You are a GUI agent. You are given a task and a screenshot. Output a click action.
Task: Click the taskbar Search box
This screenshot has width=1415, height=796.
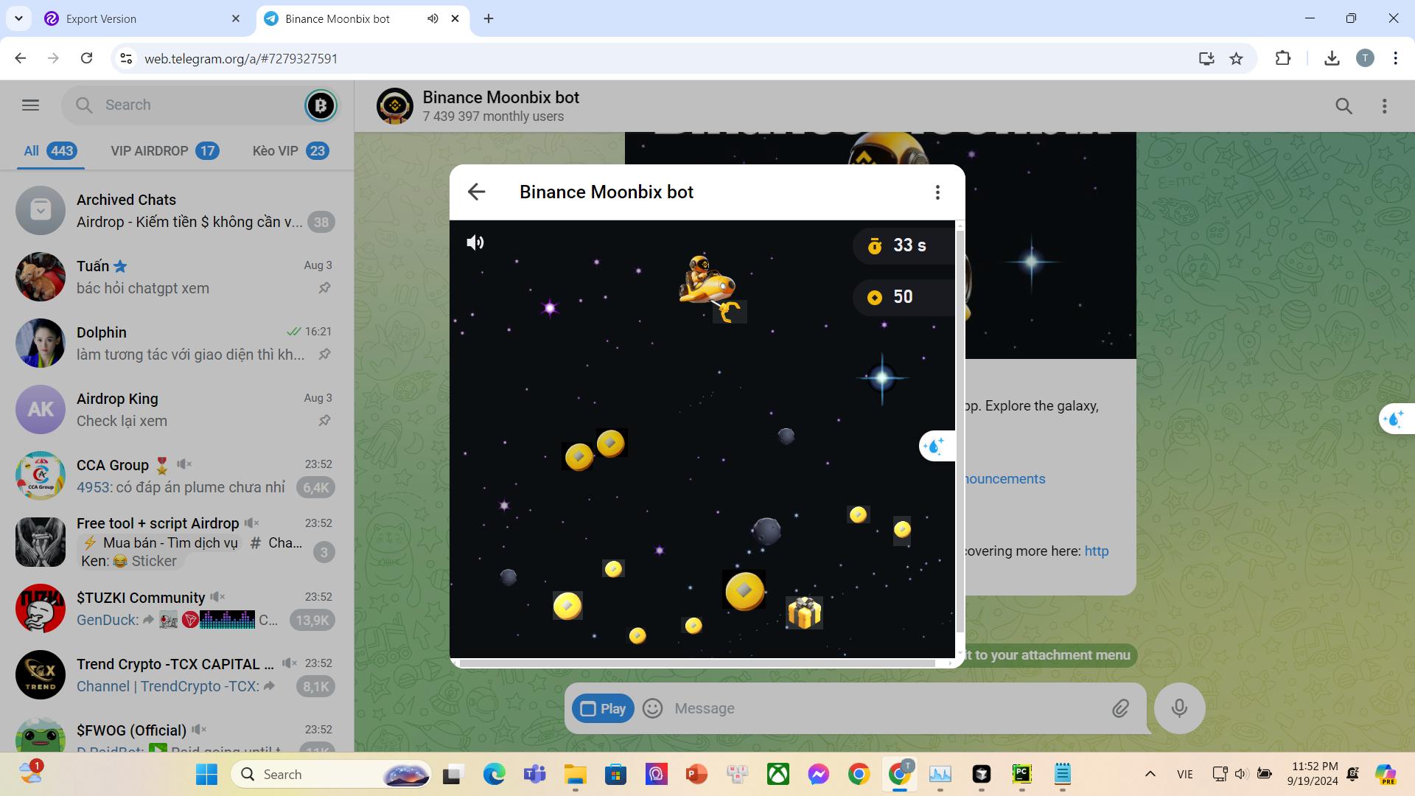point(332,775)
